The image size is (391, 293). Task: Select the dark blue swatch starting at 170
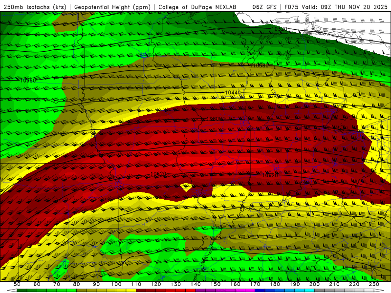(x=260, y=291)
